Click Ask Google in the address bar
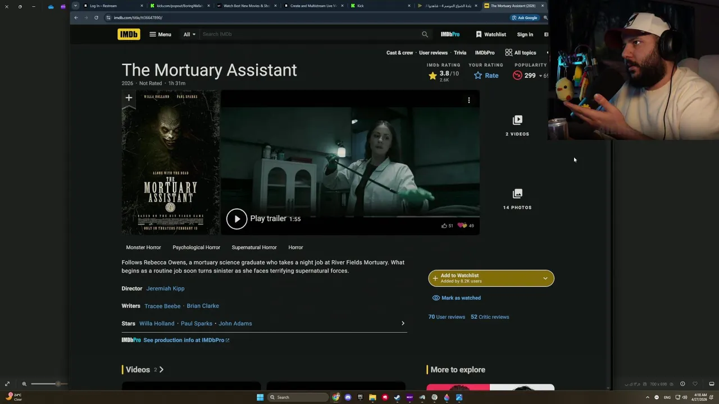Screen dimensions: 719x404 tap(524, 17)
